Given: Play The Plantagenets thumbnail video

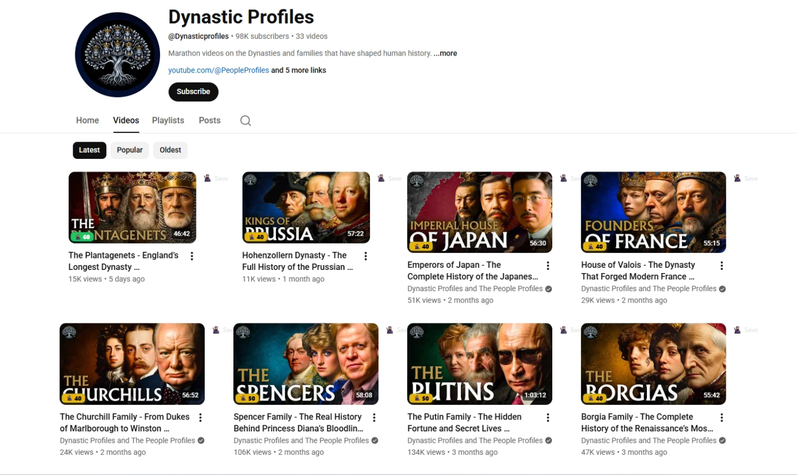Looking at the screenshot, I should 132,207.
